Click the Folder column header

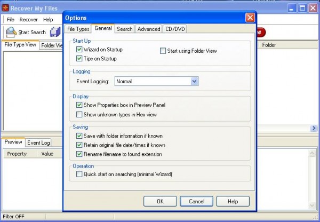click(269, 45)
